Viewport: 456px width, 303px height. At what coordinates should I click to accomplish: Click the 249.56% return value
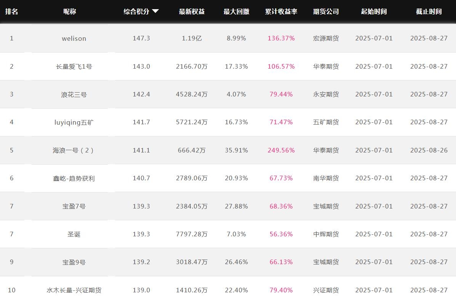(x=281, y=150)
